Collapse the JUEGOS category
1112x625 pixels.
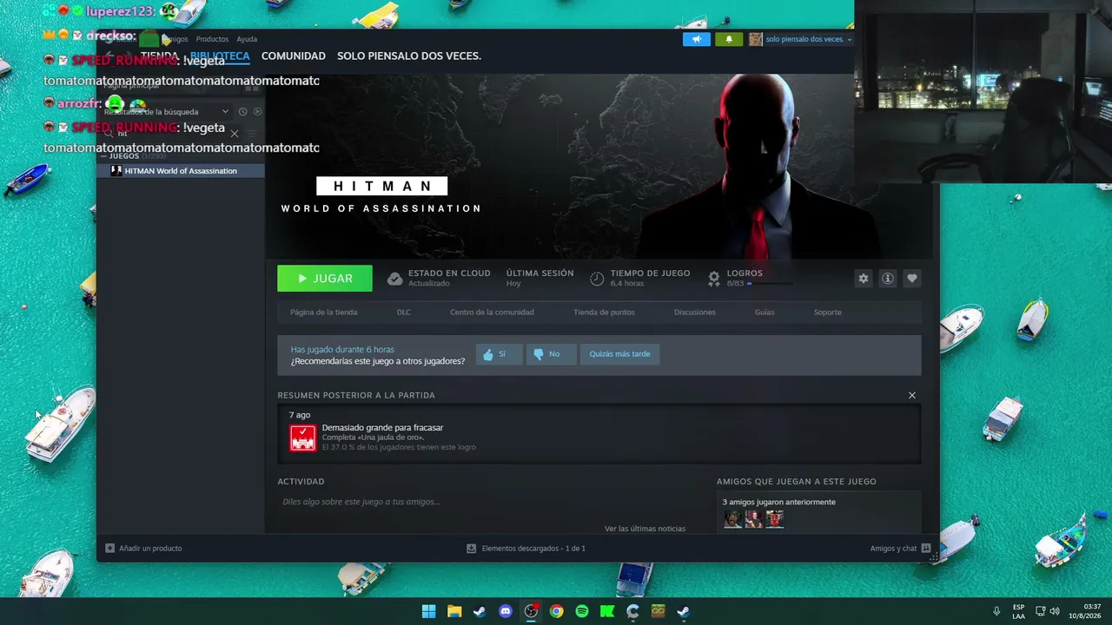[104, 156]
